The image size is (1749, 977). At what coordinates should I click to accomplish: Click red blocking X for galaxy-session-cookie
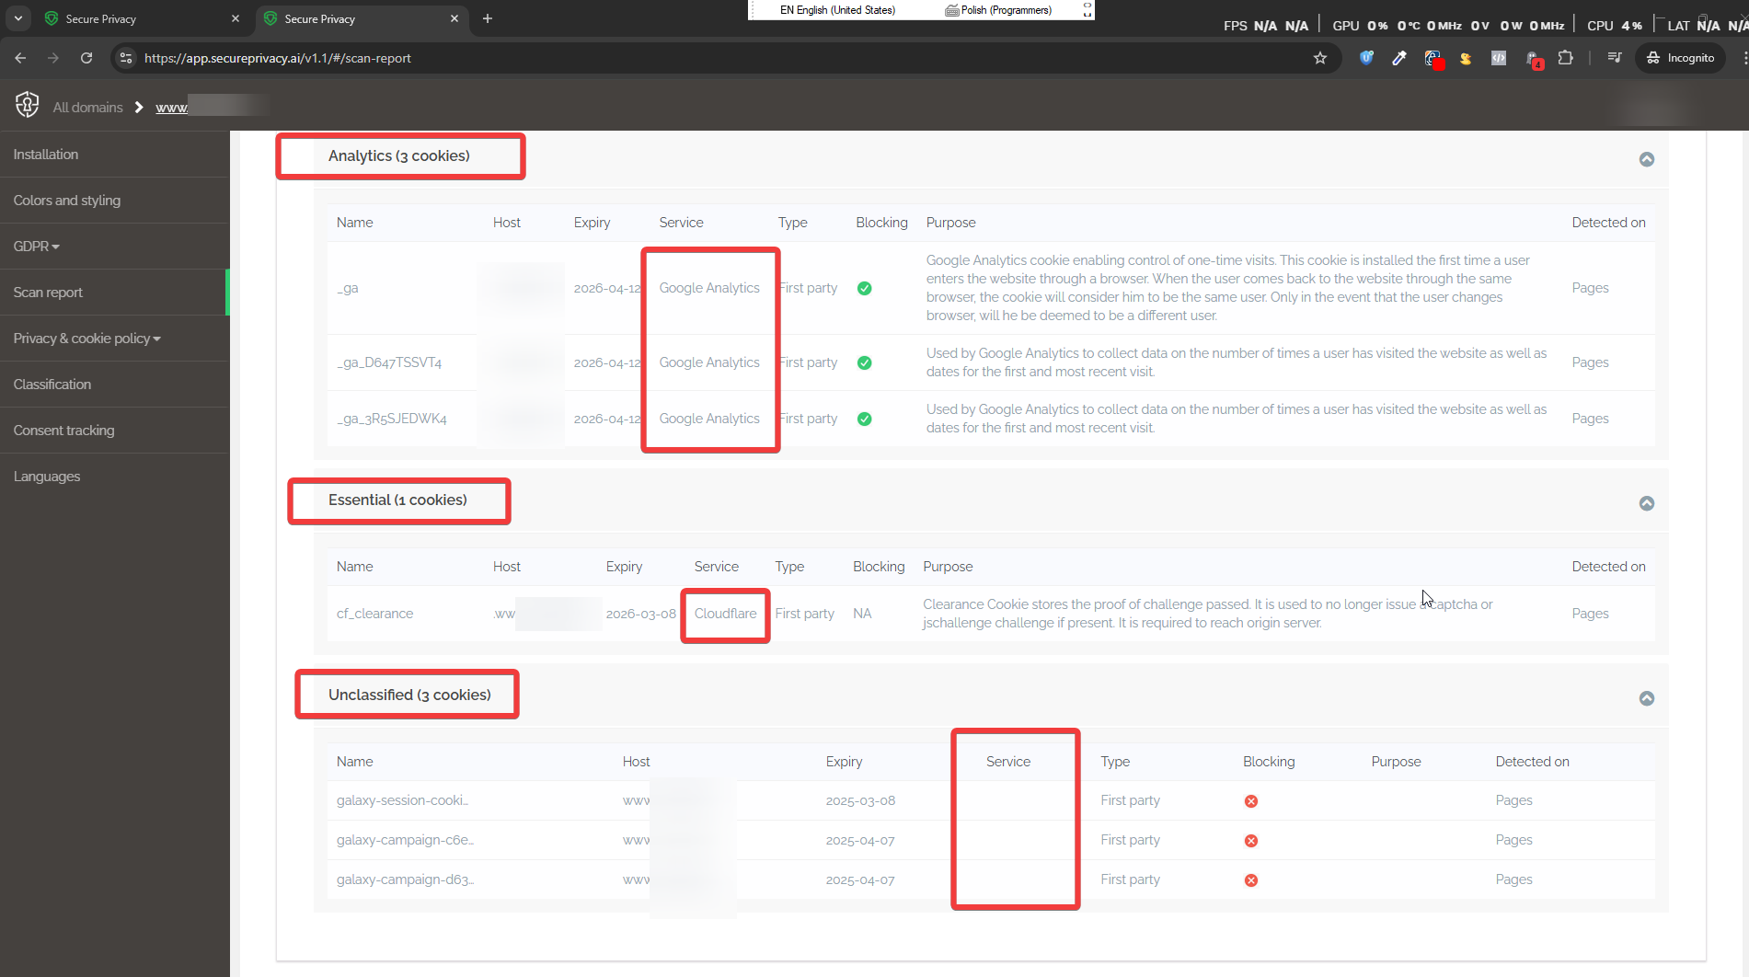[x=1250, y=800]
